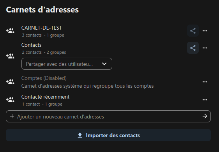Select the CARNET-DE-TEST address book name
The width and height of the screenshot is (219, 152).
pyautogui.click(x=42, y=28)
